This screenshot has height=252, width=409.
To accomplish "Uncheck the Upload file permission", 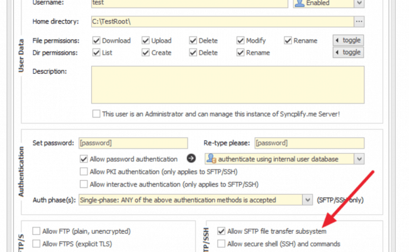I will pos(145,40).
